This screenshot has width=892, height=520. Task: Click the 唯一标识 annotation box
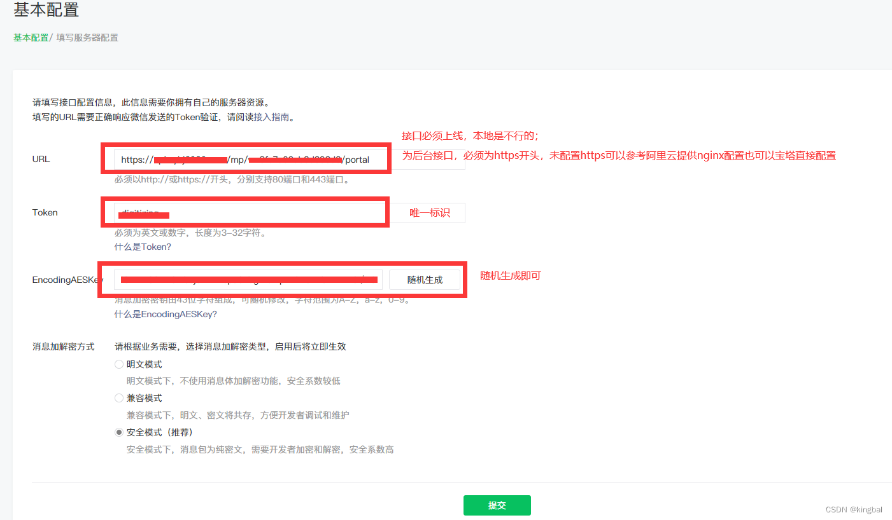pyautogui.click(x=428, y=212)
